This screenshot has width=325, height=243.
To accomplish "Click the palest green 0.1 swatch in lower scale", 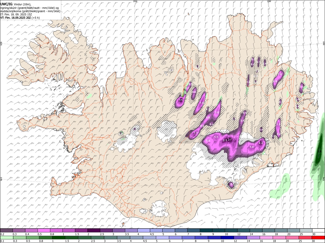I will click(x=7, y=238).
